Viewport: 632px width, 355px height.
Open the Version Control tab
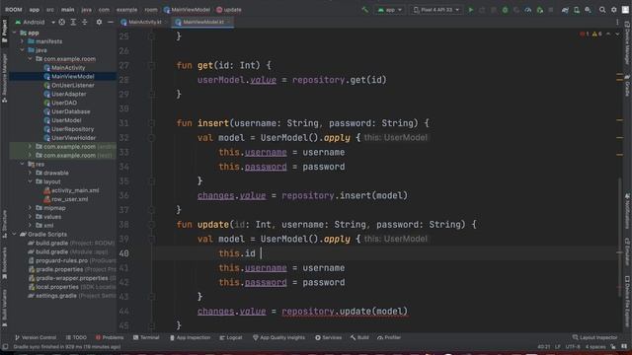[36, 337]
